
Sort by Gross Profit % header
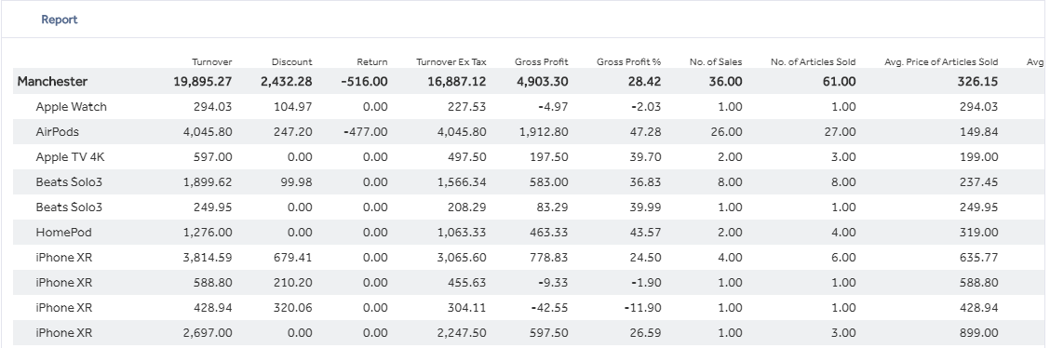coord(629,61)
